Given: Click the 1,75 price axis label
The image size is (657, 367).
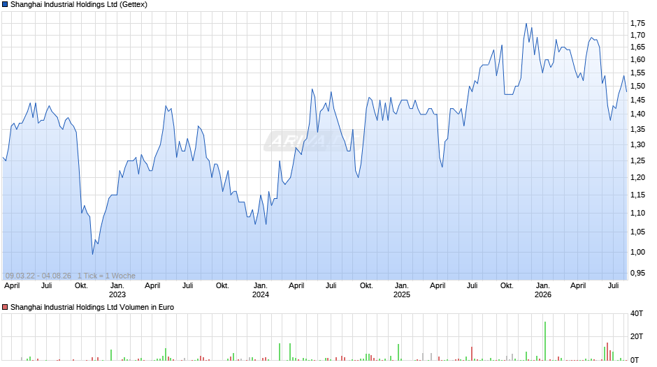Looking at the screenshot, I should tap(637, 24).
